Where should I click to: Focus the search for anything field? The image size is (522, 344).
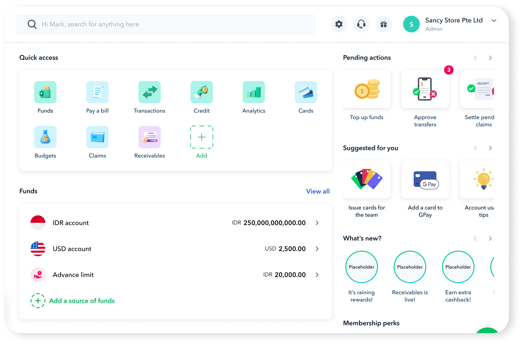pyautogui.click(x=166, y=24)
